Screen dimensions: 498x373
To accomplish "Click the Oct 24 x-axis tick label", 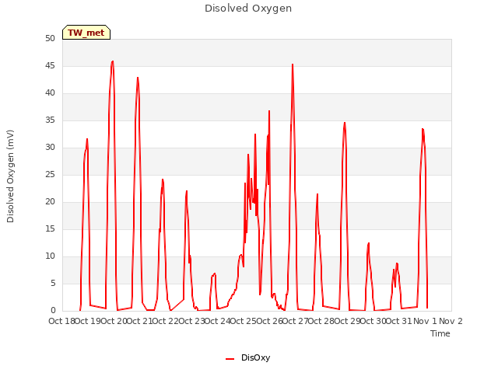I will [x=218, y=321].
